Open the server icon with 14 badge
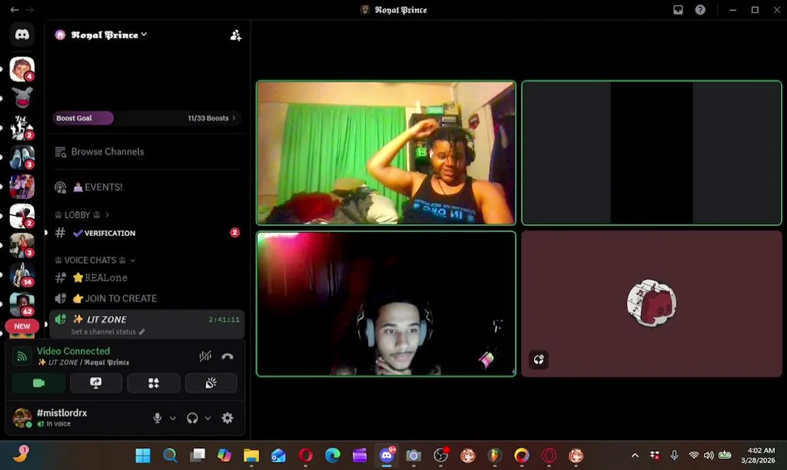The image size is (787, 470). pos(22,275)
